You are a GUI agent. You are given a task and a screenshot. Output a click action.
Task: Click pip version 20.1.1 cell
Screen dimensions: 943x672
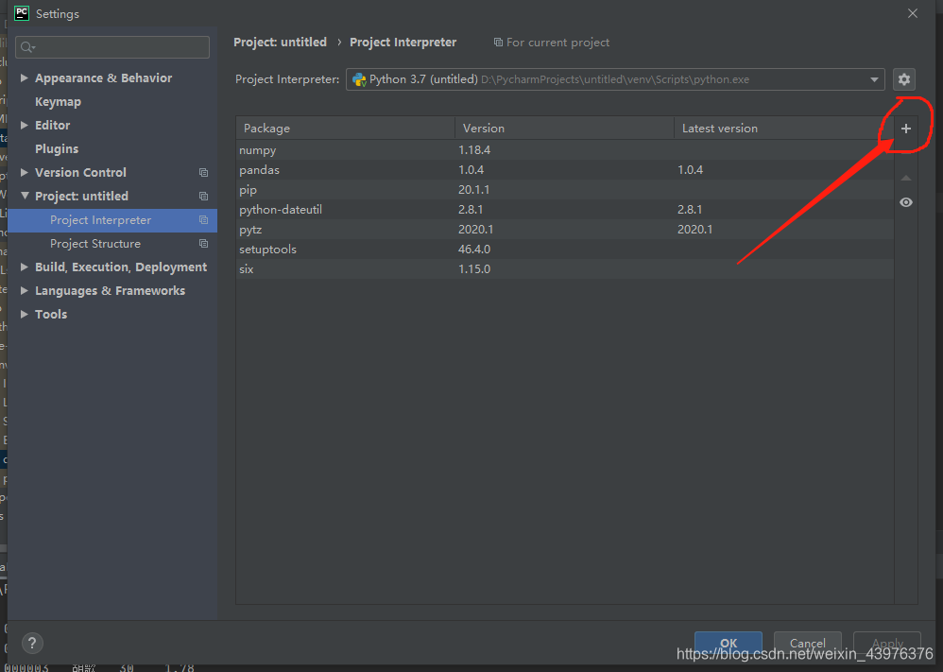tap(474, 190)
